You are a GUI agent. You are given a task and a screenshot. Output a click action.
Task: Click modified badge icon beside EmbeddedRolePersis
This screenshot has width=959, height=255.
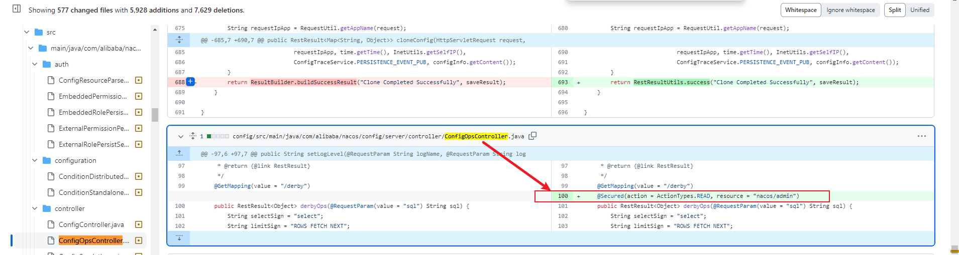pos(139,112)
